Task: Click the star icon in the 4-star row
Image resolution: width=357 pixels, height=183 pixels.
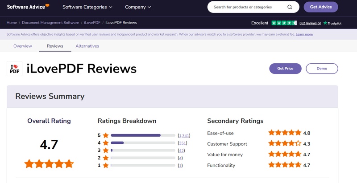Action: 106,143
